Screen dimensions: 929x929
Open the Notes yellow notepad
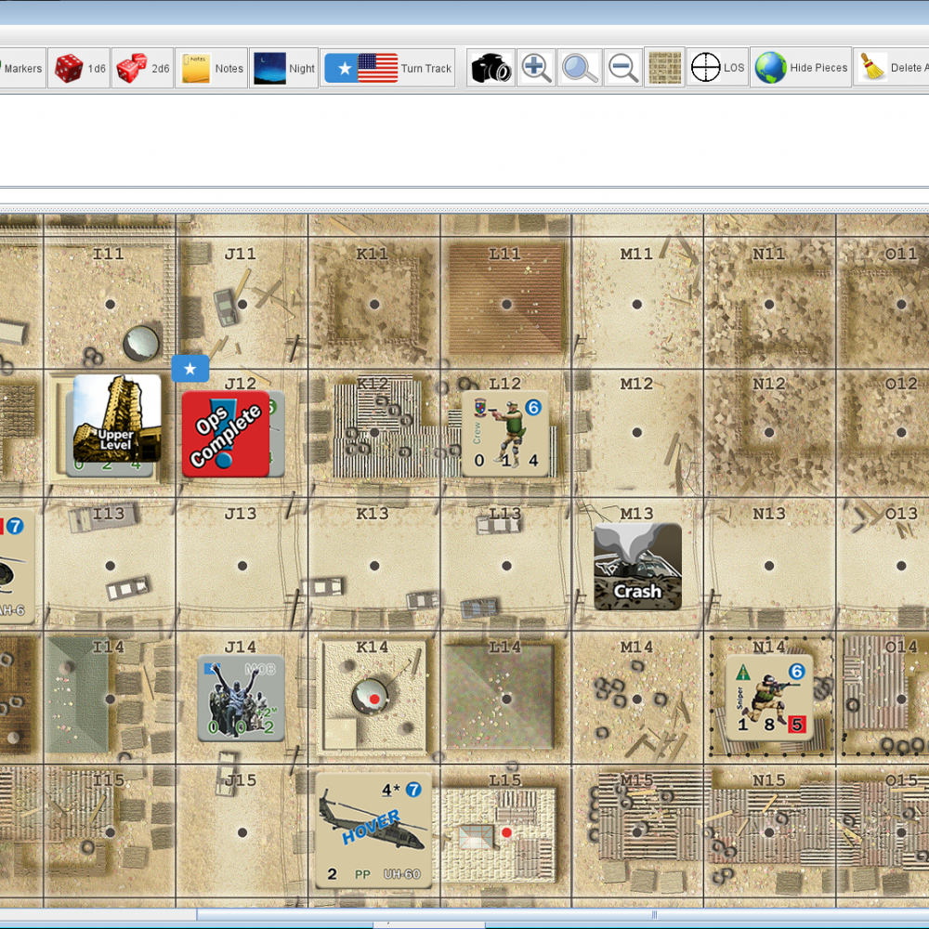tap(212, 69)
